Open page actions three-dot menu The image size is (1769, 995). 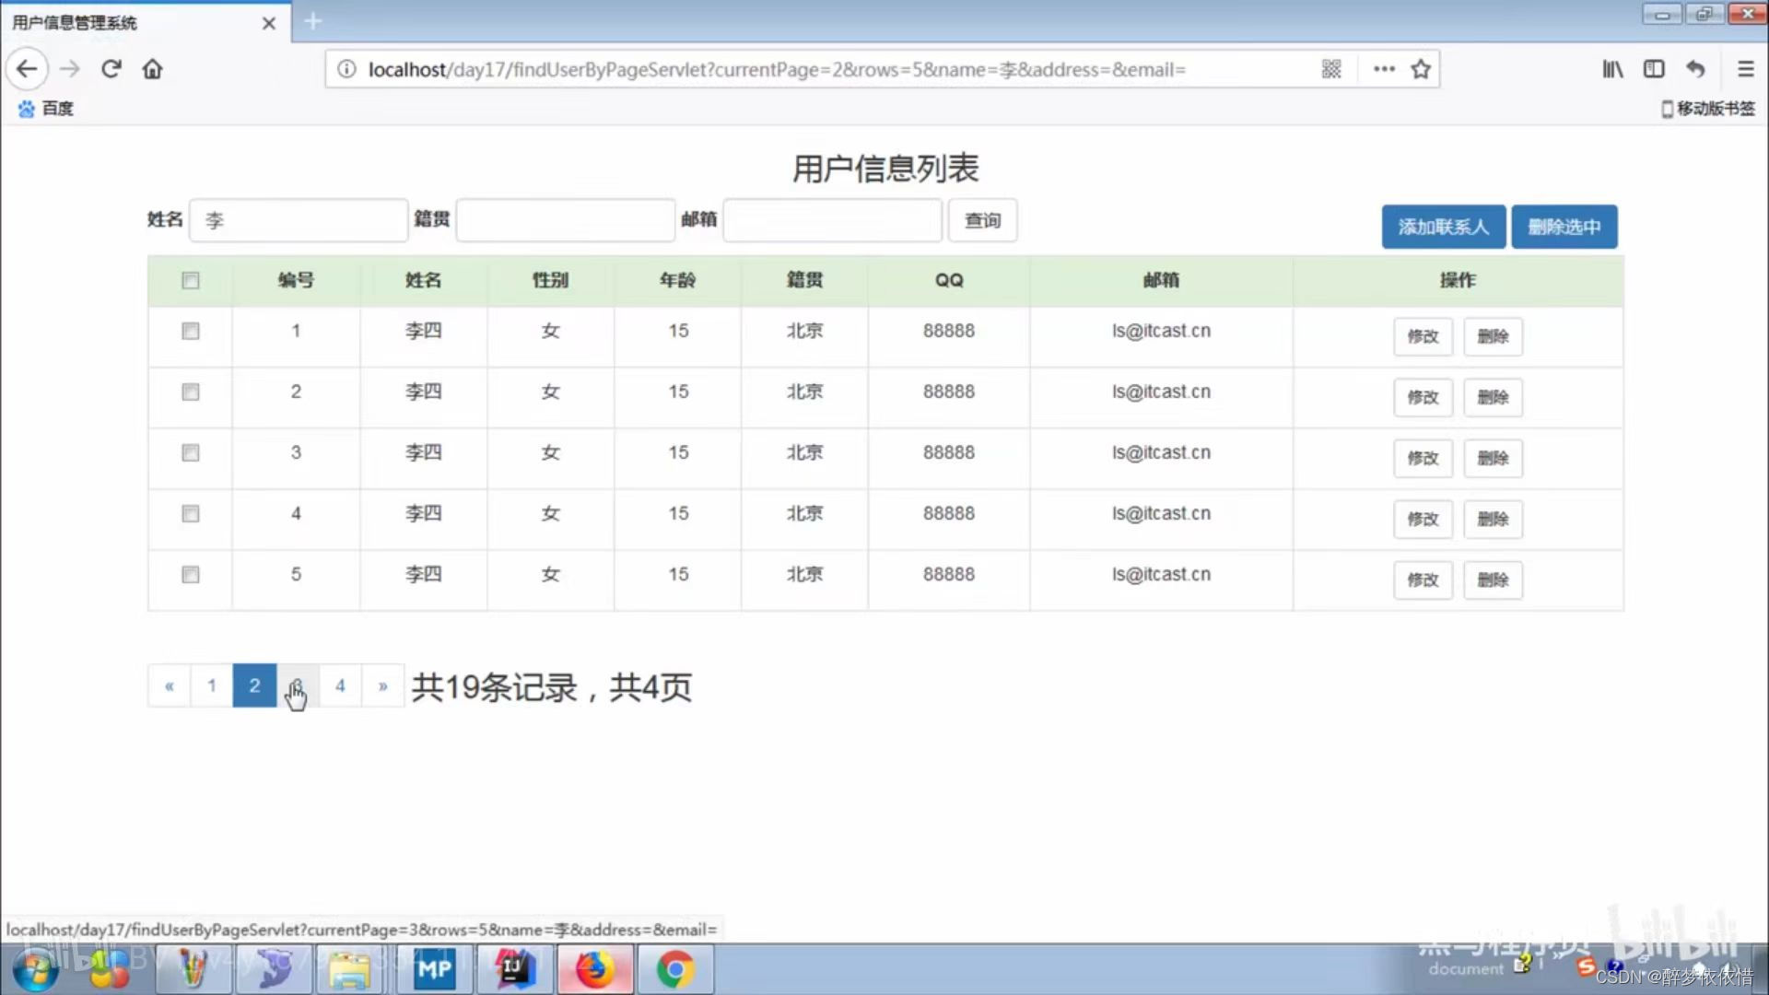click(x=1384, y=69)
